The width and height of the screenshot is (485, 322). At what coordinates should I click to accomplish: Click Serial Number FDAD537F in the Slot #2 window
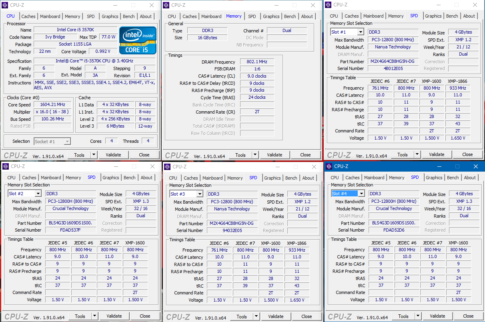[x=71, y=230]
